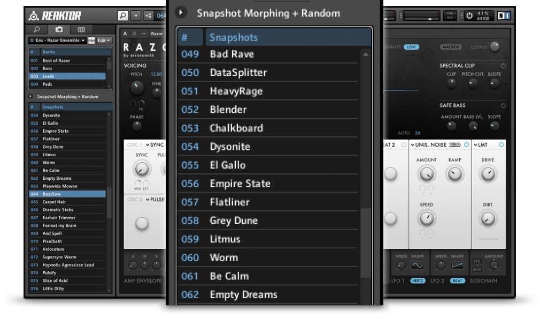Select Carpet Hair snapshot

click(x=67, y=202)
